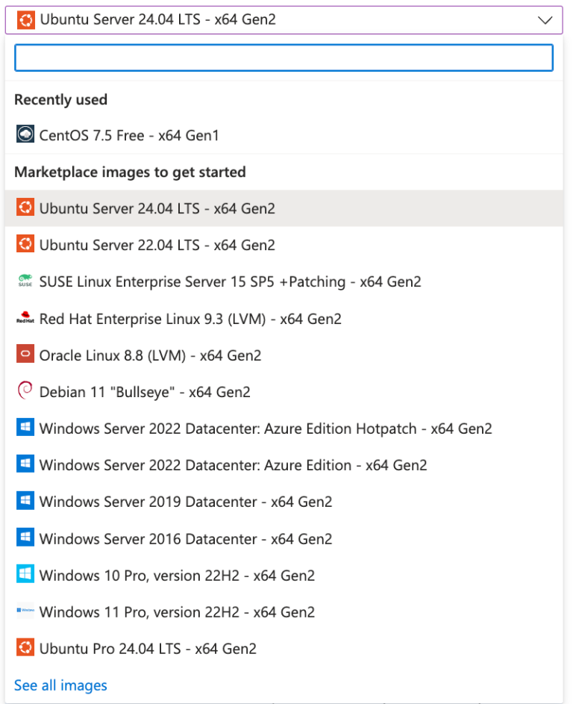Viewport: 573px width, 704px height.
Task: Choose Ubuntu Server 24.04 LTS from the list
Action: point(157,208)
